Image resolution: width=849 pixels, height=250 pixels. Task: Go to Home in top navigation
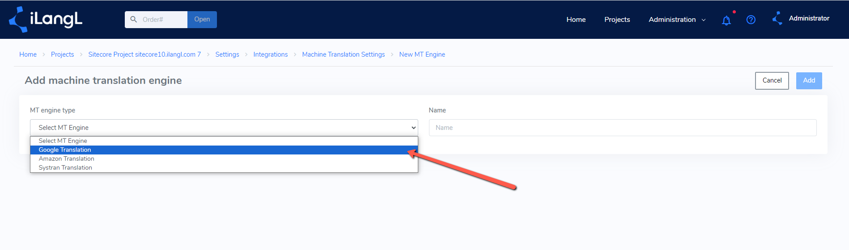point(576,20)
